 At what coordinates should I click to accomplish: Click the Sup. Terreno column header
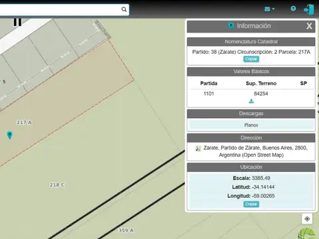coord(261,83)
